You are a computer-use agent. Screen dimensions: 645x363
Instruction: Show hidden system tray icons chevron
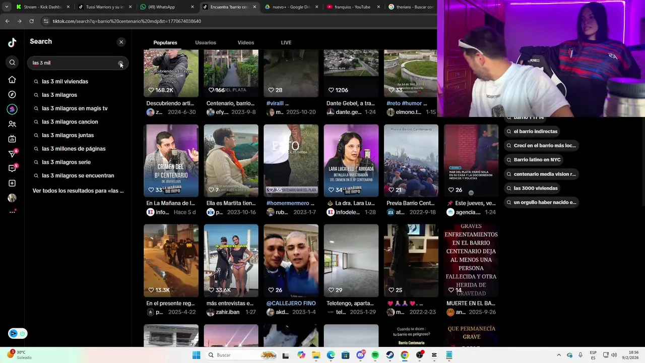point(558,355)
